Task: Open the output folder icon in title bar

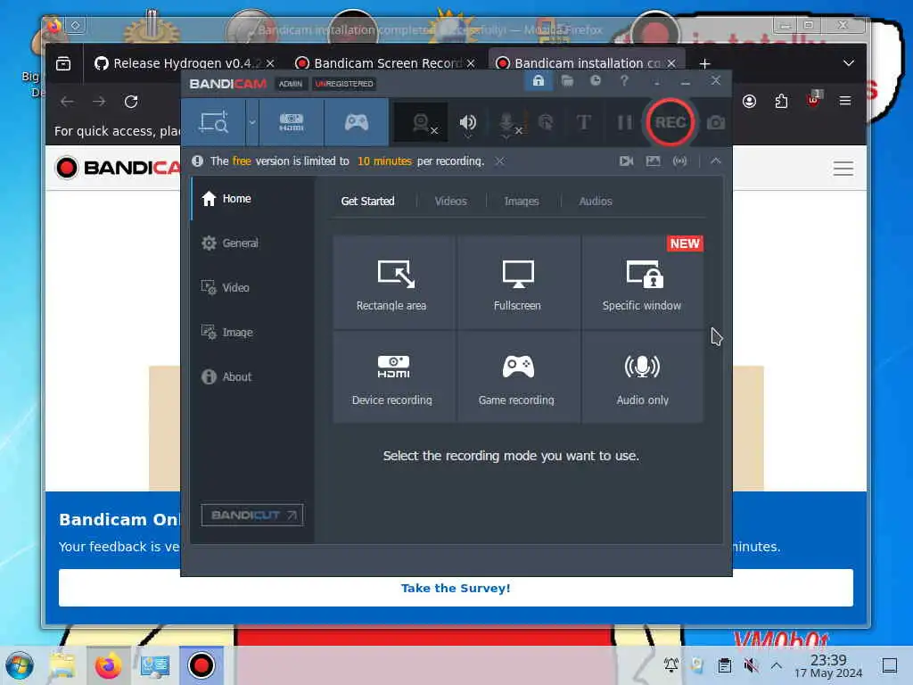Action: (567, 81)
